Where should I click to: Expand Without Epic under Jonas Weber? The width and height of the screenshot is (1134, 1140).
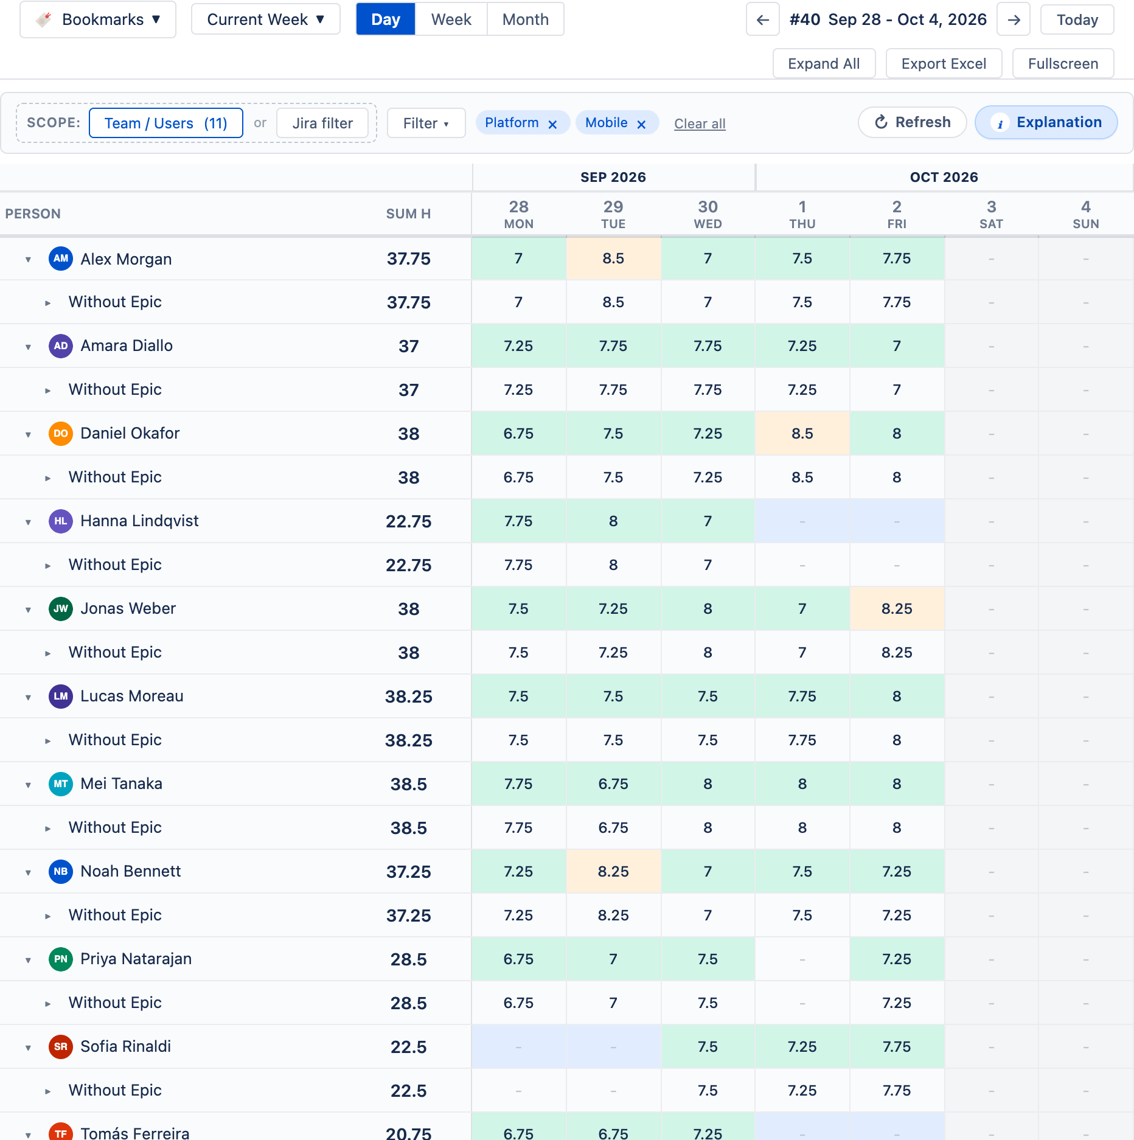tap(48, 653)
